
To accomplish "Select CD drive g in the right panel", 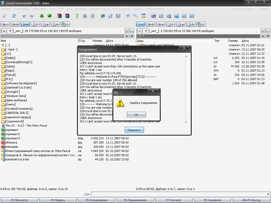I will (181, 24).
